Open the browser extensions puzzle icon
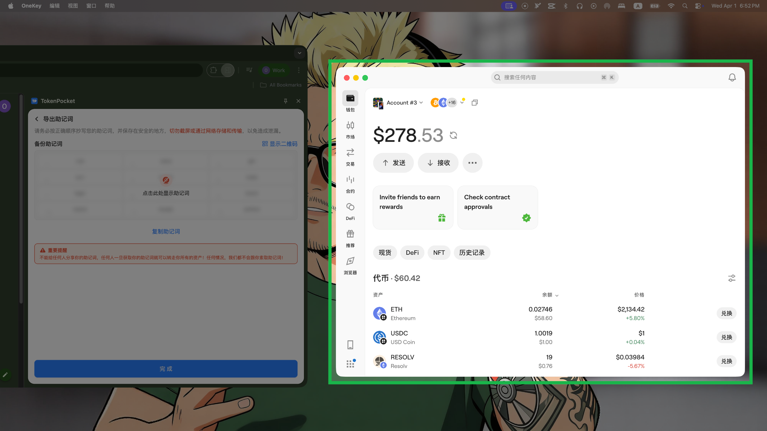Screen dimensions: 767x431 [213, 70]
